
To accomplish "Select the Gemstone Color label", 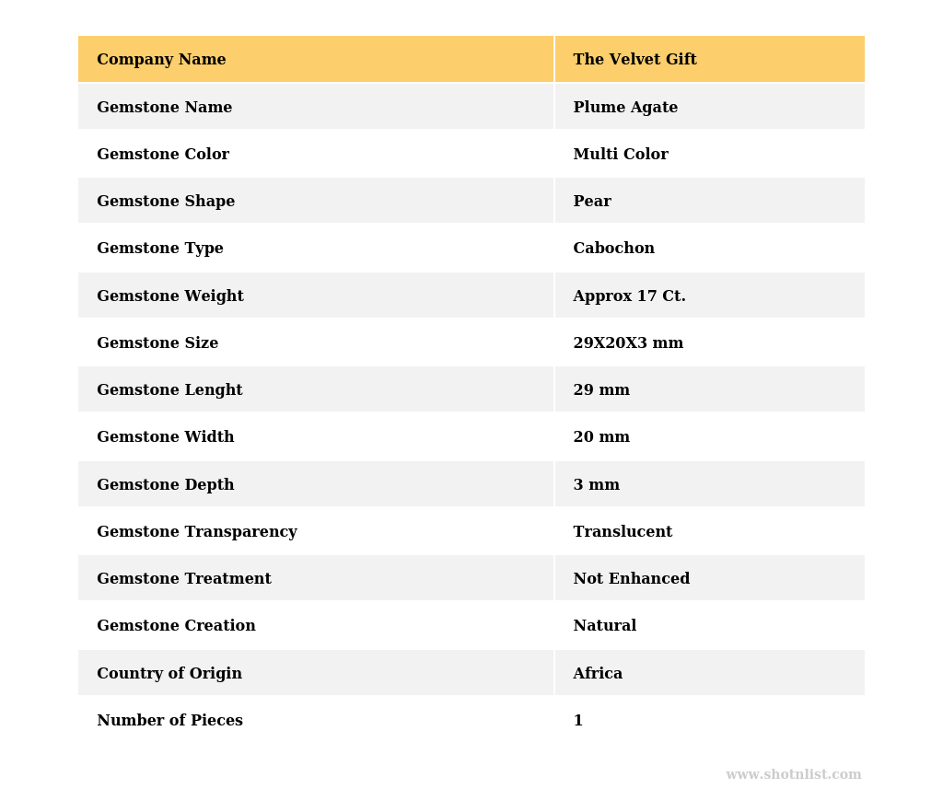I will (x=163, y=155).
